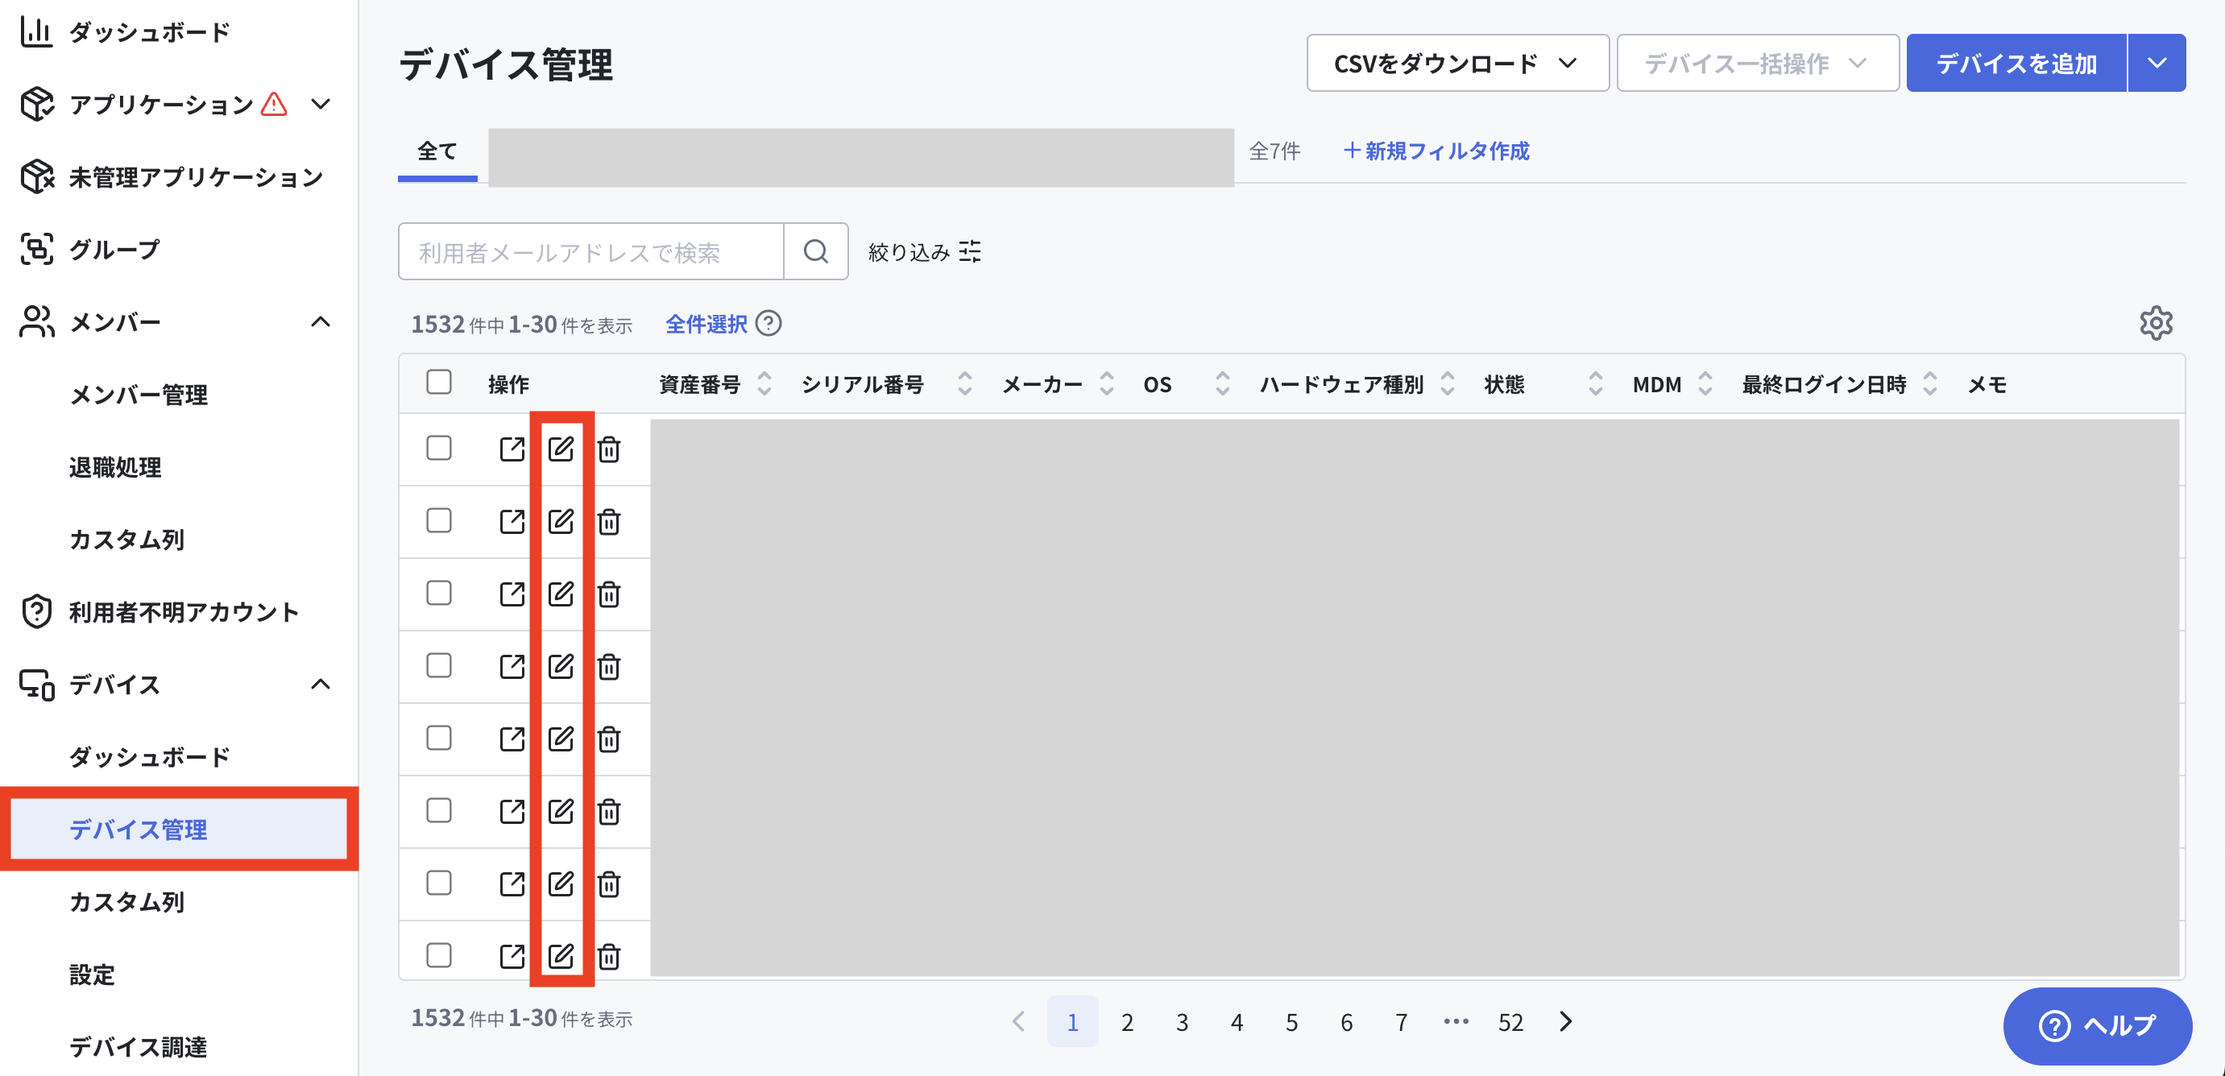The image size is (2225, 1076).
Task: Check the fourth device row checkbox
Action: pos(439,666)
